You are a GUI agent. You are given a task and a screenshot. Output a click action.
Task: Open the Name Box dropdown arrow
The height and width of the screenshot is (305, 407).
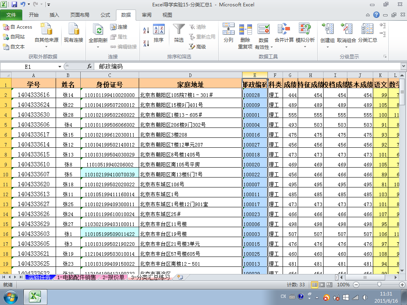(60, 67)
